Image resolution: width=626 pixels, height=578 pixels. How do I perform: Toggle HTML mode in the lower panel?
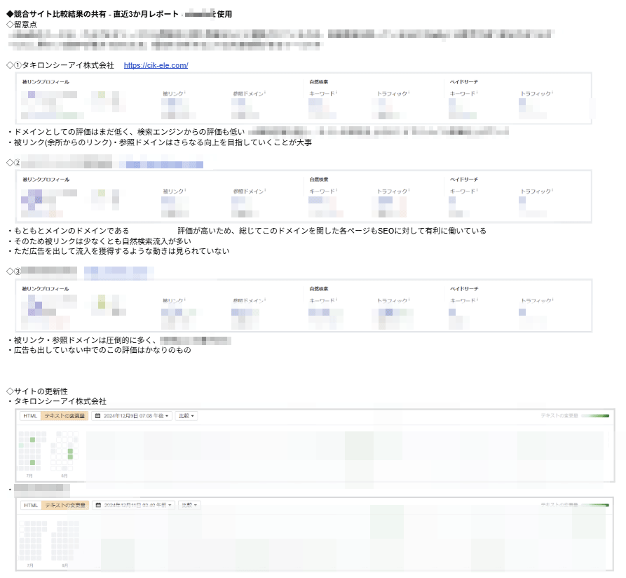click(x=31, y=504)
